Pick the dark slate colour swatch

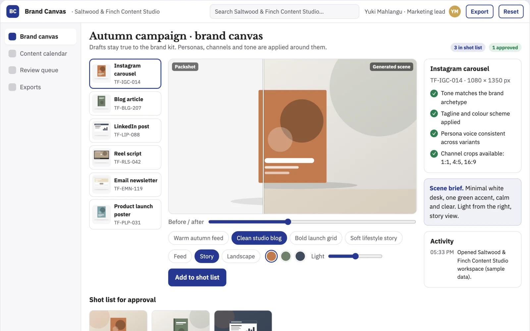point(300,256)
